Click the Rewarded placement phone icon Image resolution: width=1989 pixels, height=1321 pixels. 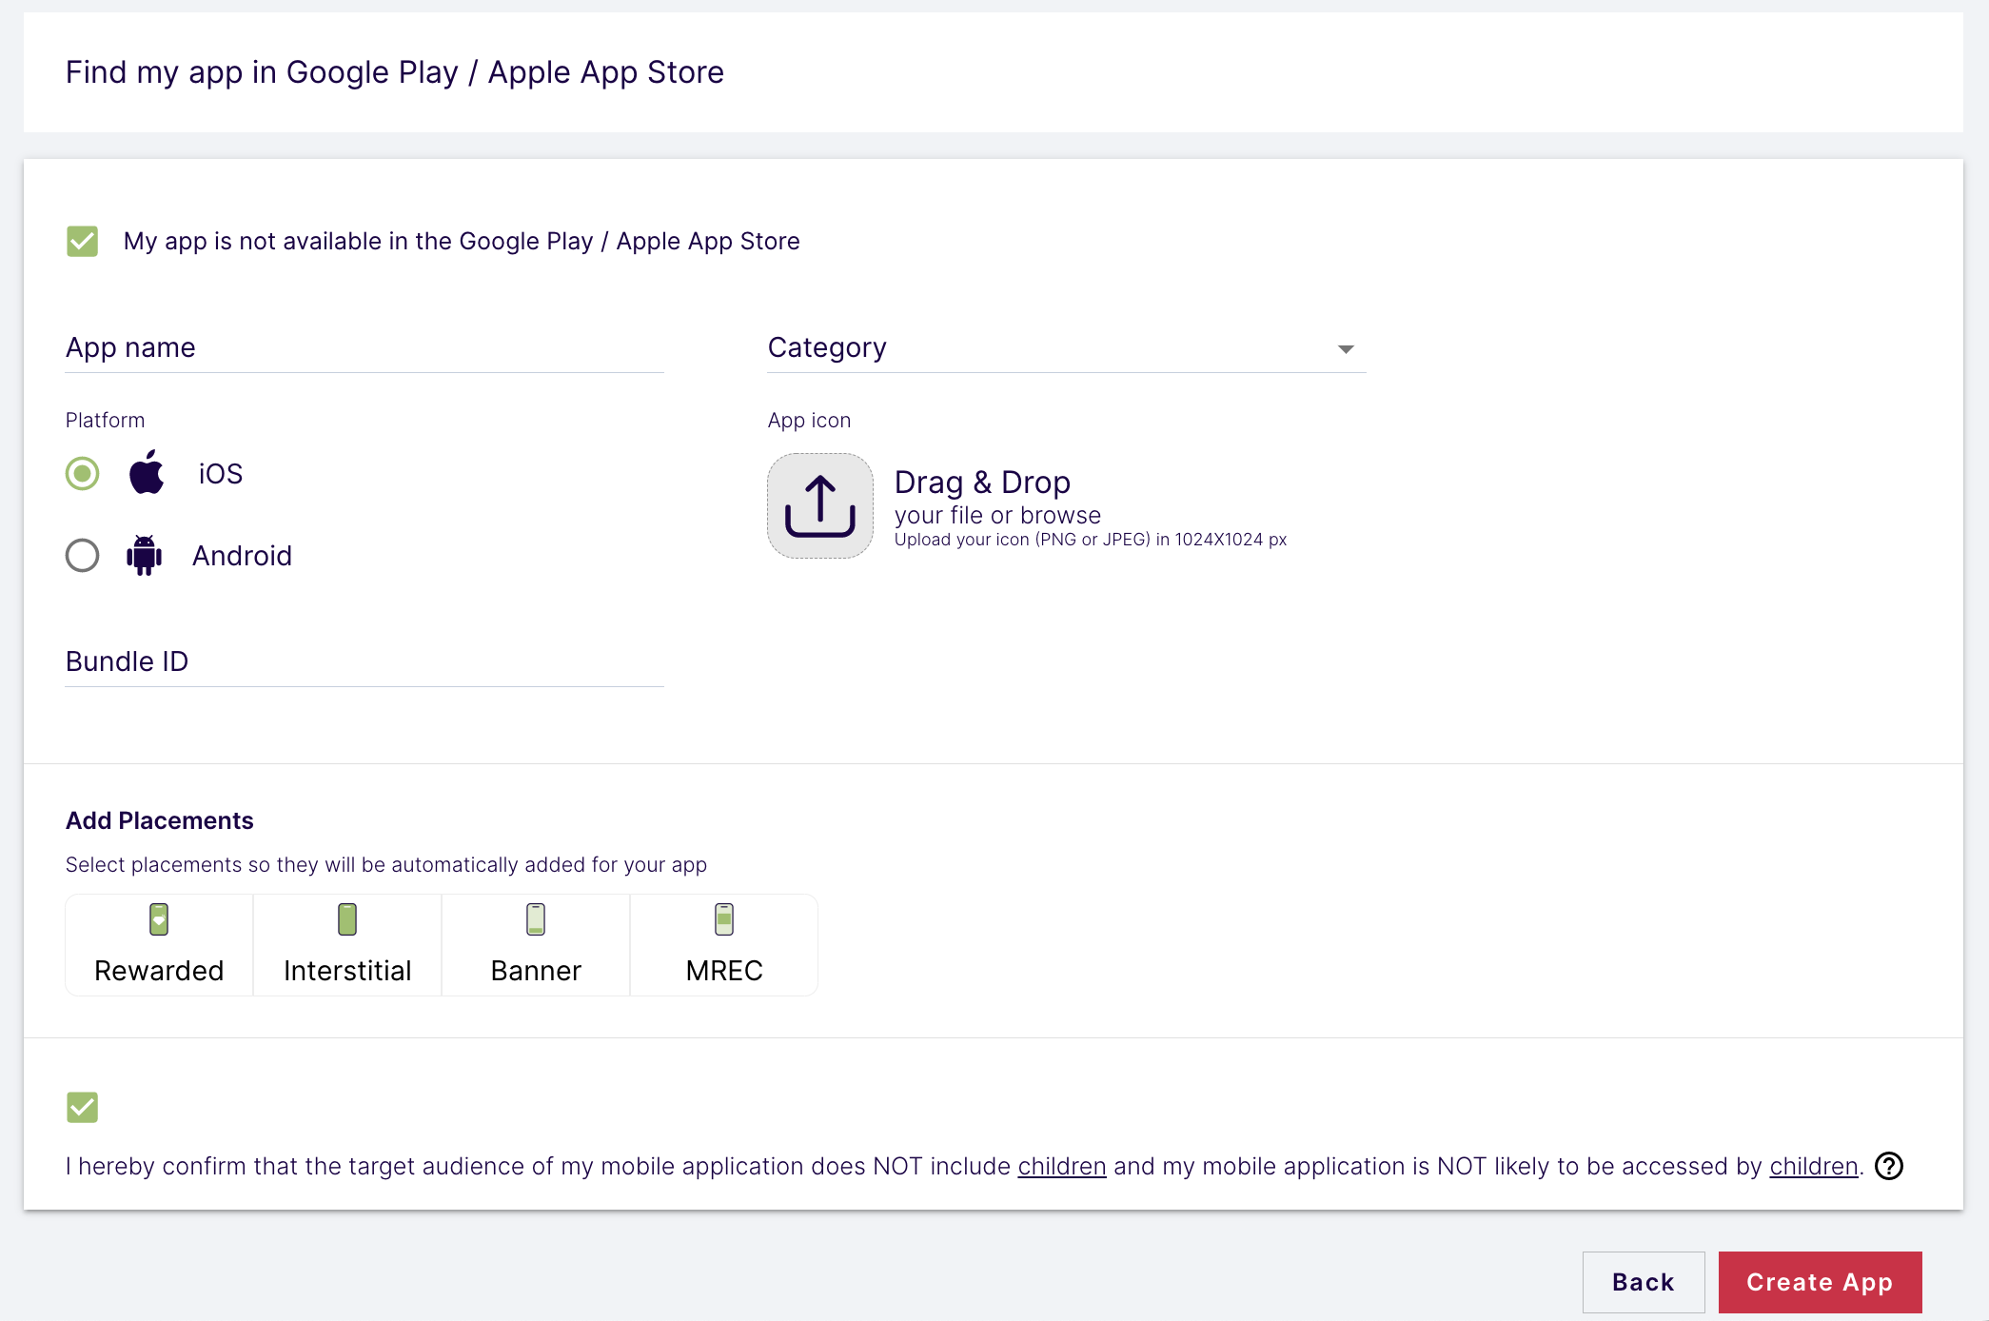tap(159, 919)
